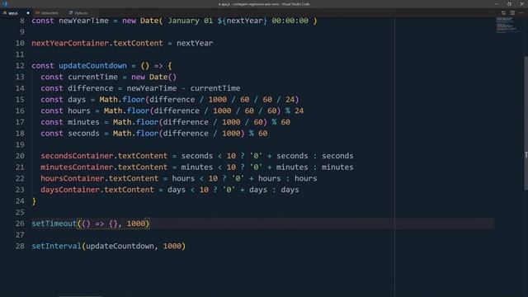The height and width of the screenshot is (297, 528).
Task: Click 'setTimeout' on line 26
Action: pyautogui.click(x=54, y=224)
